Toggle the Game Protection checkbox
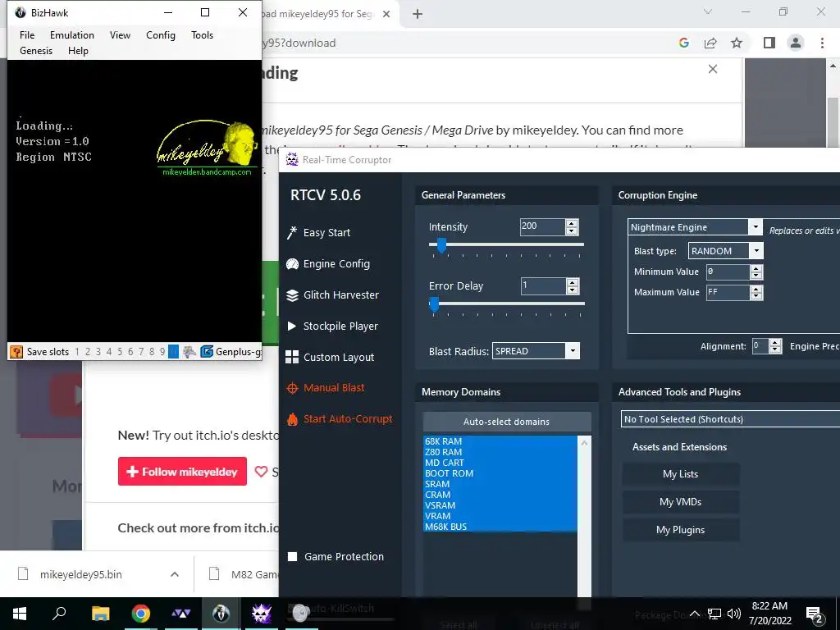Image resolution: width=840 pixels, height=630 pixels. click(x=293, y=557)
